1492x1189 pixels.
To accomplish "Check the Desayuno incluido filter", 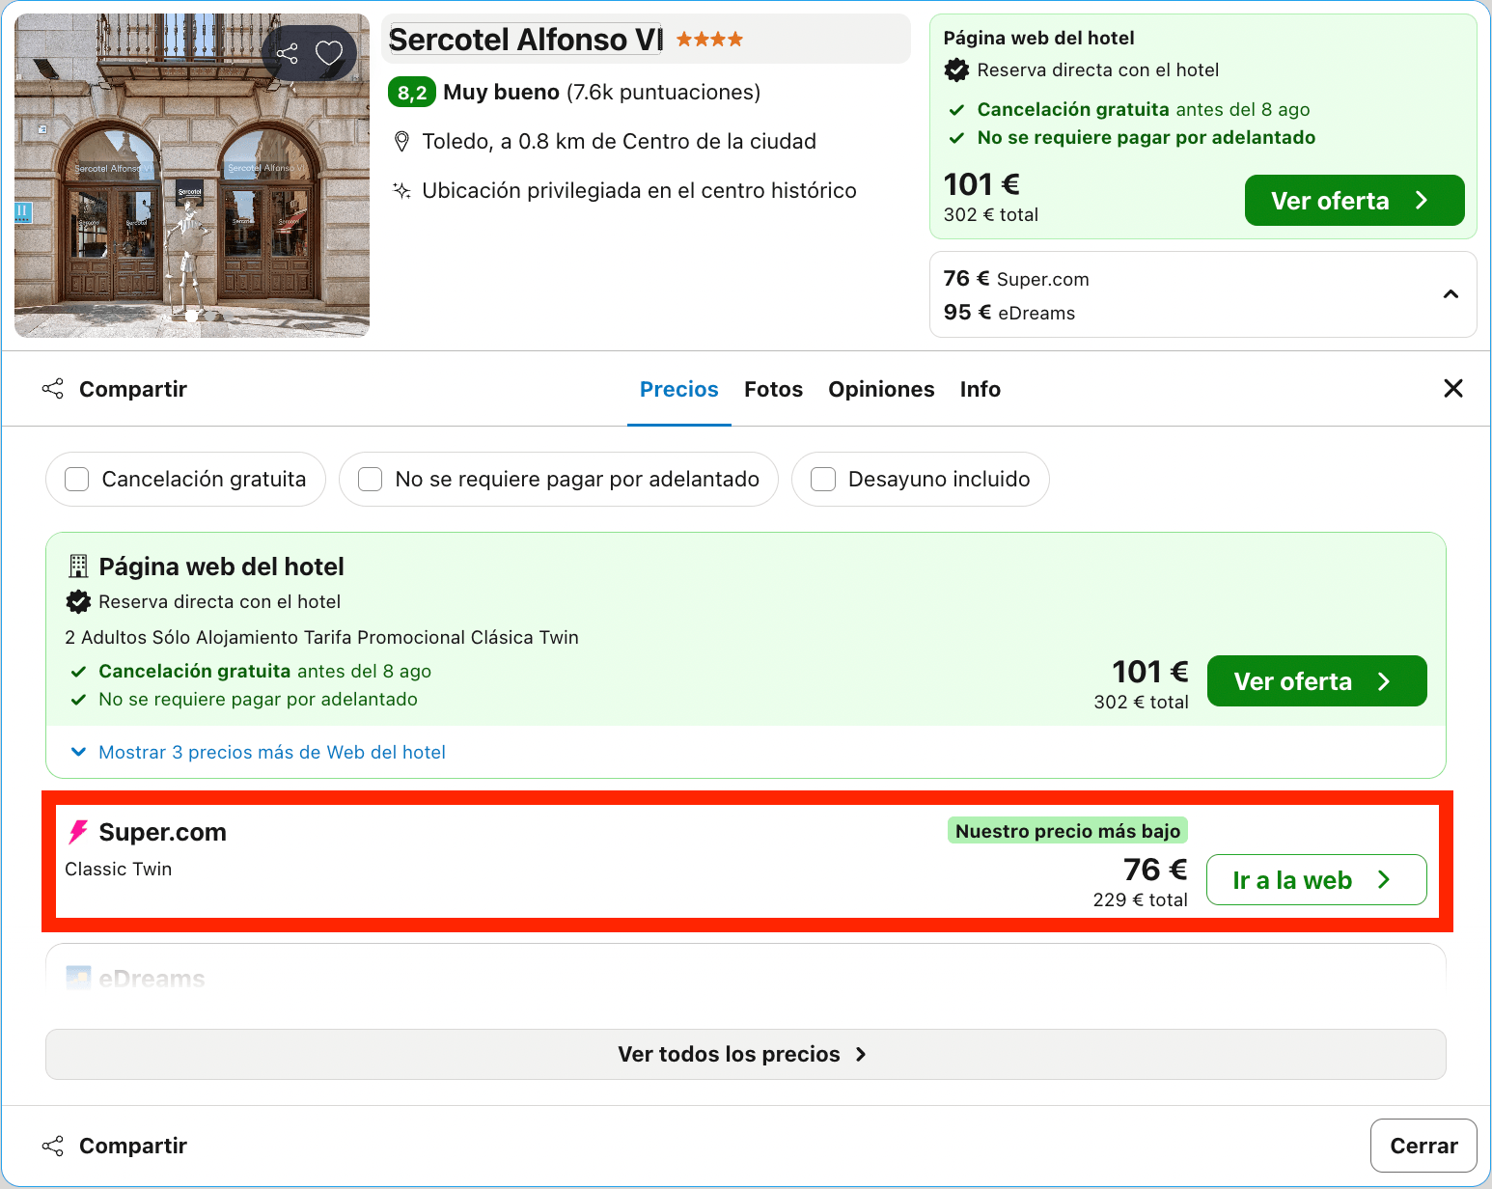I will click(823, 479).
